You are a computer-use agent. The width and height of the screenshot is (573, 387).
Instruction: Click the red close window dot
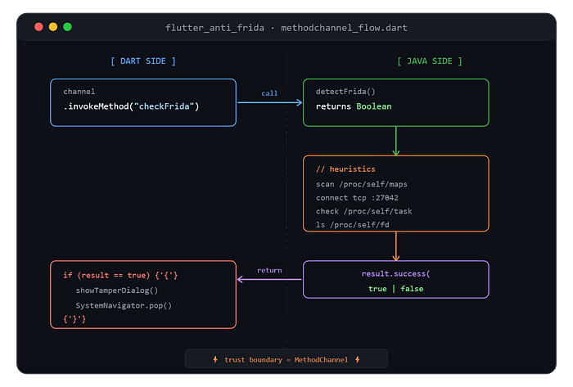click(38, 27)
